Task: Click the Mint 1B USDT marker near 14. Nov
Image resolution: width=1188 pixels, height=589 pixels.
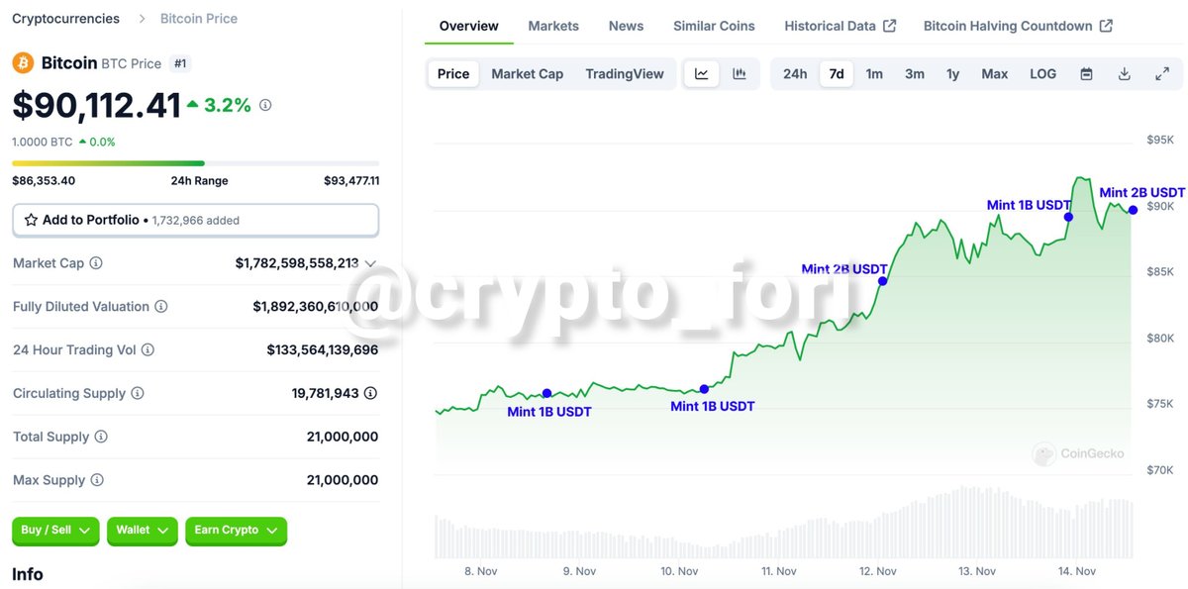Action: pyautogui.click(x=1068, y=217)
